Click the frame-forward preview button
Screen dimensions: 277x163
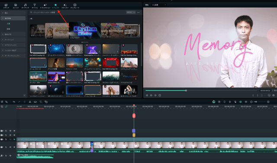pos(151,95)
